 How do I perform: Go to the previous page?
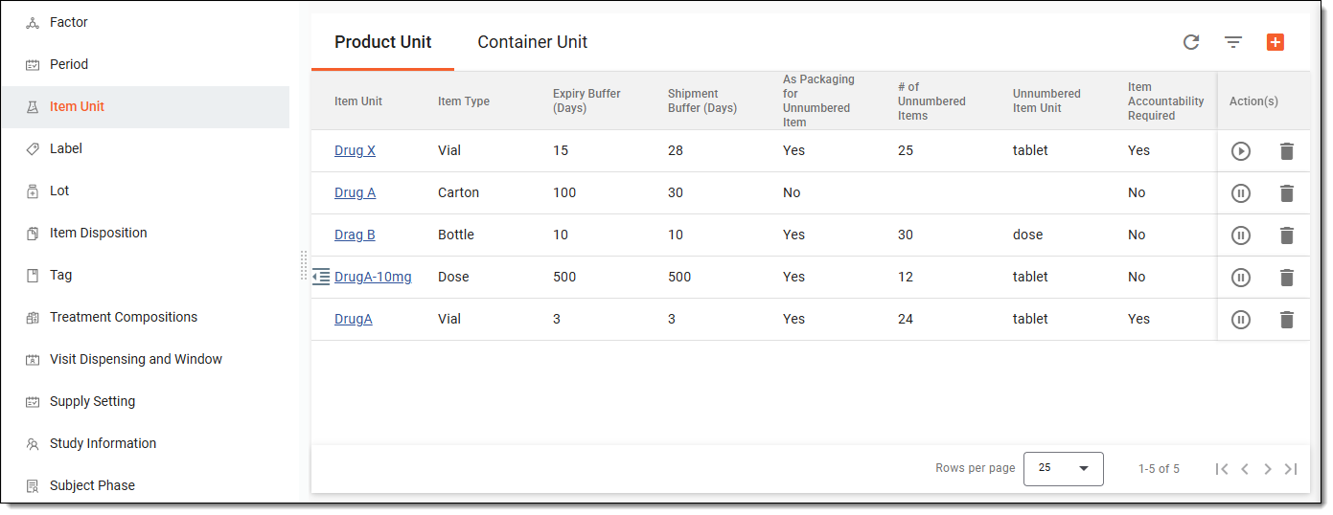pyautogui.click(x=1245, y=468)
